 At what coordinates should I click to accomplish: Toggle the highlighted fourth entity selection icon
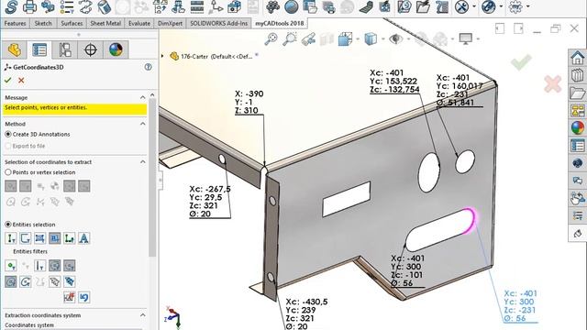[x=54, y=238]
